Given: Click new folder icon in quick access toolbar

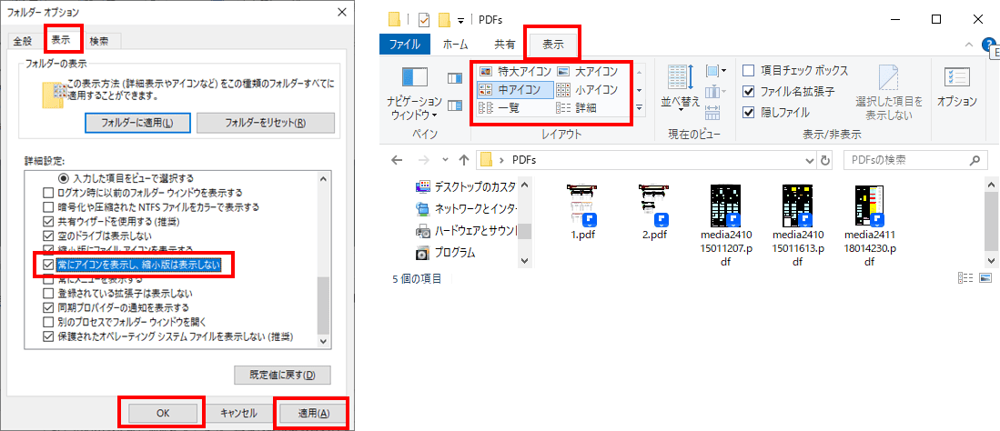Looking at the screenshot, I should 445,20.
